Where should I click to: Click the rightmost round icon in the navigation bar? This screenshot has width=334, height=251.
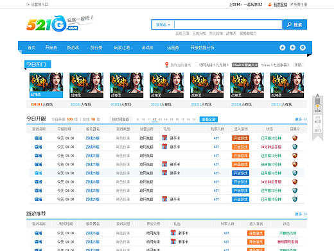click(x=303, y=48)
